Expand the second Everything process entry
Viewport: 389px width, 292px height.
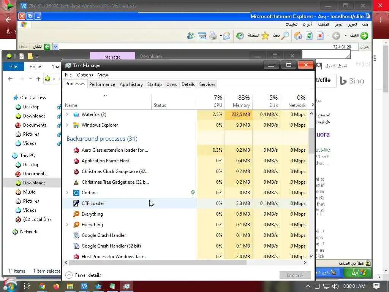(67, 224)
